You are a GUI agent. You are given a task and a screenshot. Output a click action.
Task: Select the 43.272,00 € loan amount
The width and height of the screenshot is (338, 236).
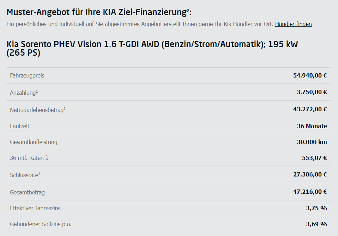point(310,109)
